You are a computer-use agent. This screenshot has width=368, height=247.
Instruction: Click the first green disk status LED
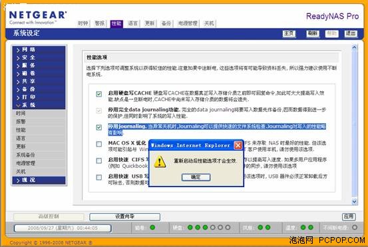pos(190,227)
